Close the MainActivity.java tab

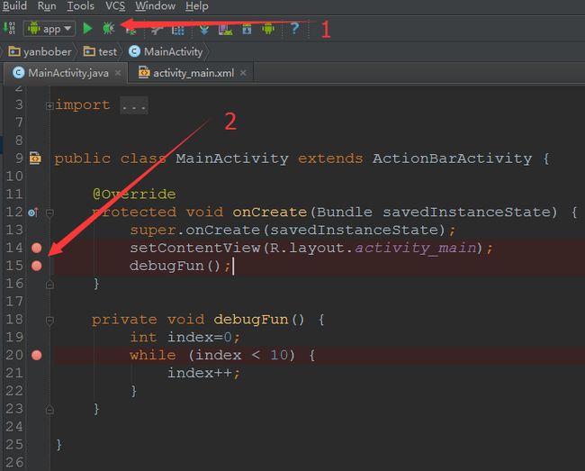coord(118,73)
